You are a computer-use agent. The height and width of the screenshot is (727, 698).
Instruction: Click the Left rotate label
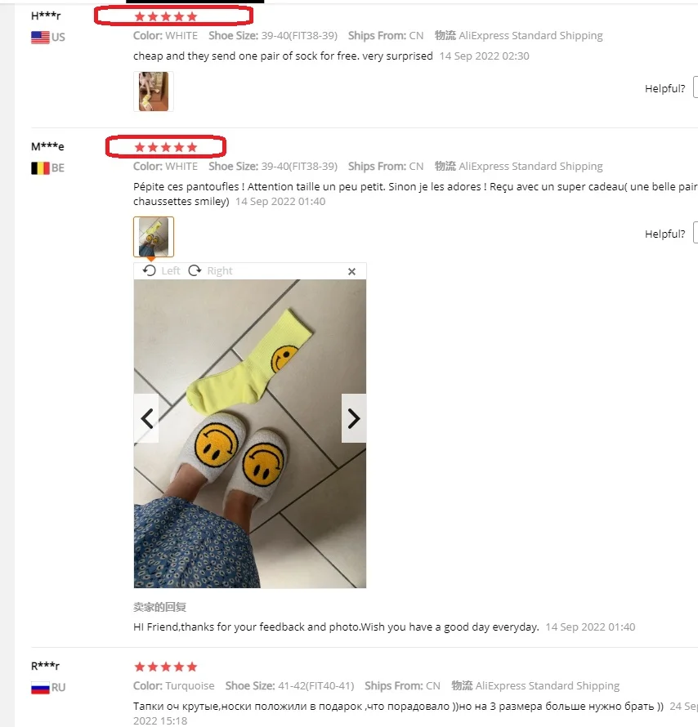click(171, 270)
